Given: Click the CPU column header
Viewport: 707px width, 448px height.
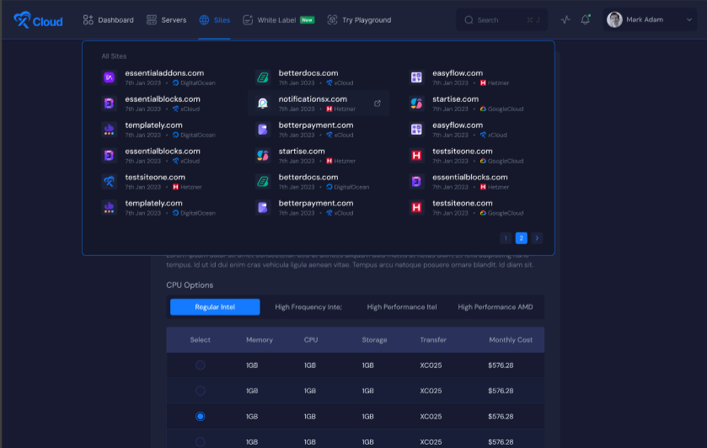Looking at the screenshot, I should tap(311, 340).
